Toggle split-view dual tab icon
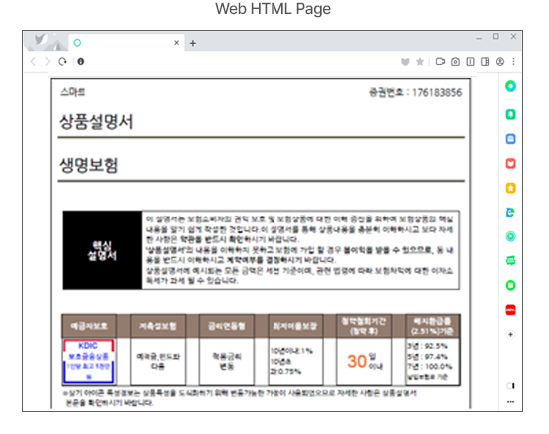Viewport: 549px width, 434px height. click(470, 62)
